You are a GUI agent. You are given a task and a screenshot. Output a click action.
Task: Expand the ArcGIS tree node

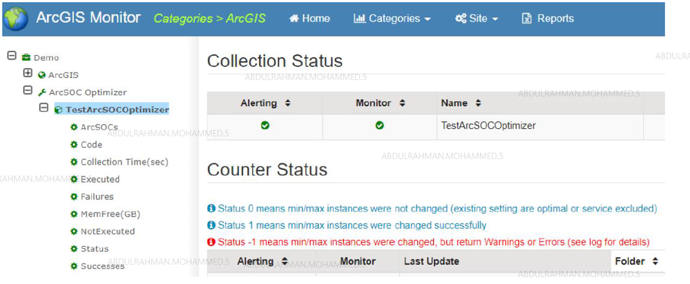click(28, 73)
